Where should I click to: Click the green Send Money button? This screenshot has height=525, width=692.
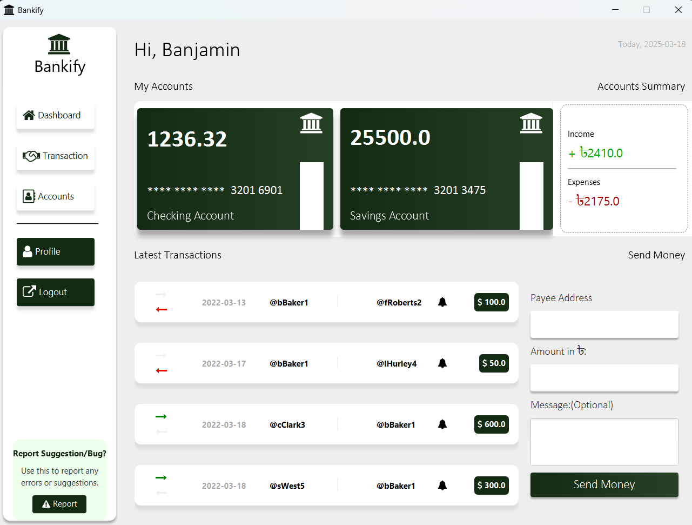click(x=604, y=484)
